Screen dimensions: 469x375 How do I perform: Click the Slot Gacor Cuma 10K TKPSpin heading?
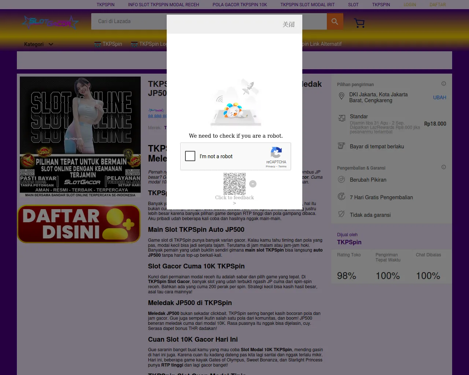click(196, 266)
